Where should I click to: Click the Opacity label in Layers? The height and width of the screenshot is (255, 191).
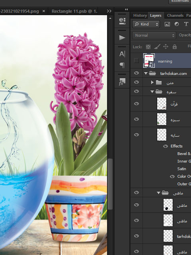pyautogui.click(x=185, y=35)
